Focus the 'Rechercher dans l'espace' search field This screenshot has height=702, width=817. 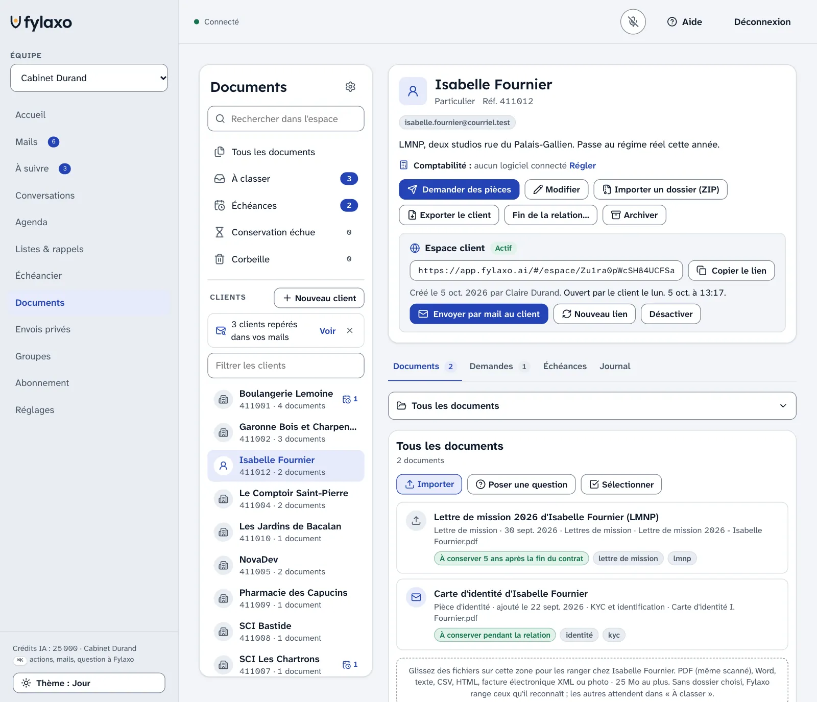(x=286, y=119)
